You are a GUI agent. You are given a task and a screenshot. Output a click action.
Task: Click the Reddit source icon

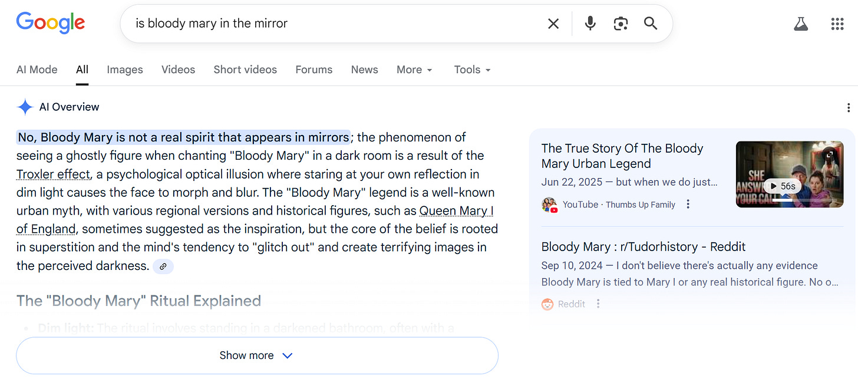coord(547,304)
